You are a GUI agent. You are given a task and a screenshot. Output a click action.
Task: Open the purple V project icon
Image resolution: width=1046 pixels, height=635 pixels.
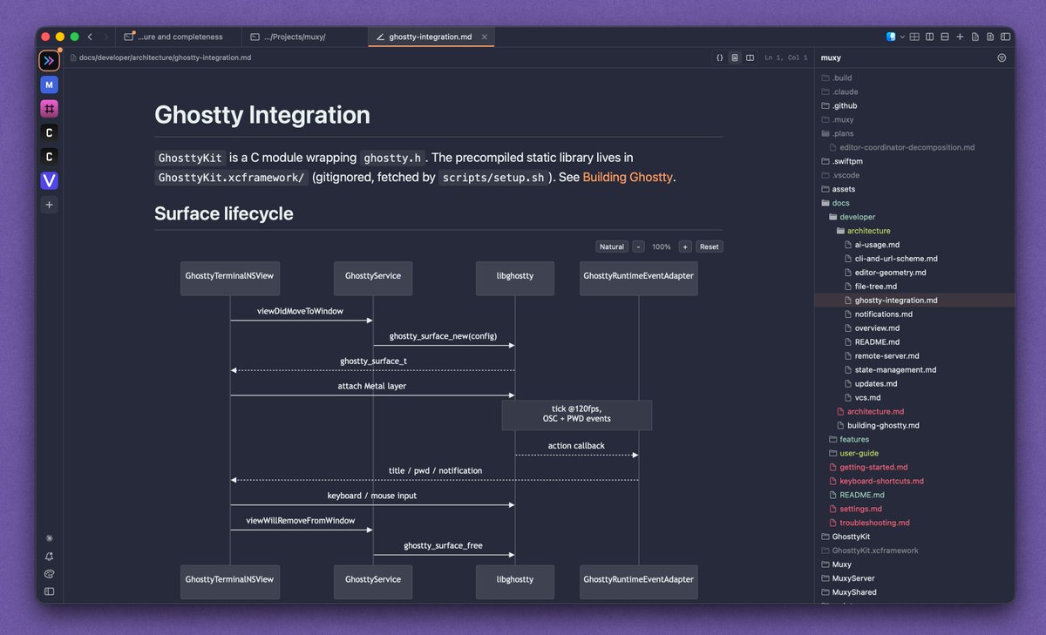[50, 180]
